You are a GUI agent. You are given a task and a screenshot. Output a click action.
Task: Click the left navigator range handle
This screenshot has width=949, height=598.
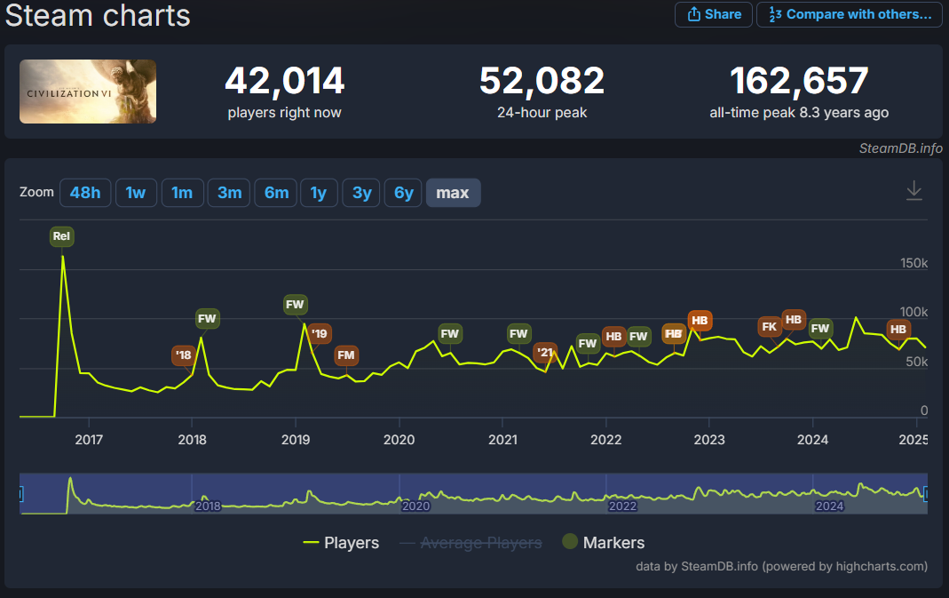pyautogui.click(x=20, y=494)
